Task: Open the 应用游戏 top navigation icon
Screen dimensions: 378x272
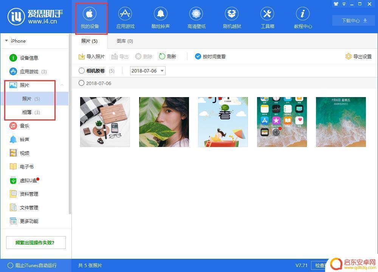Action: [125, 18]
